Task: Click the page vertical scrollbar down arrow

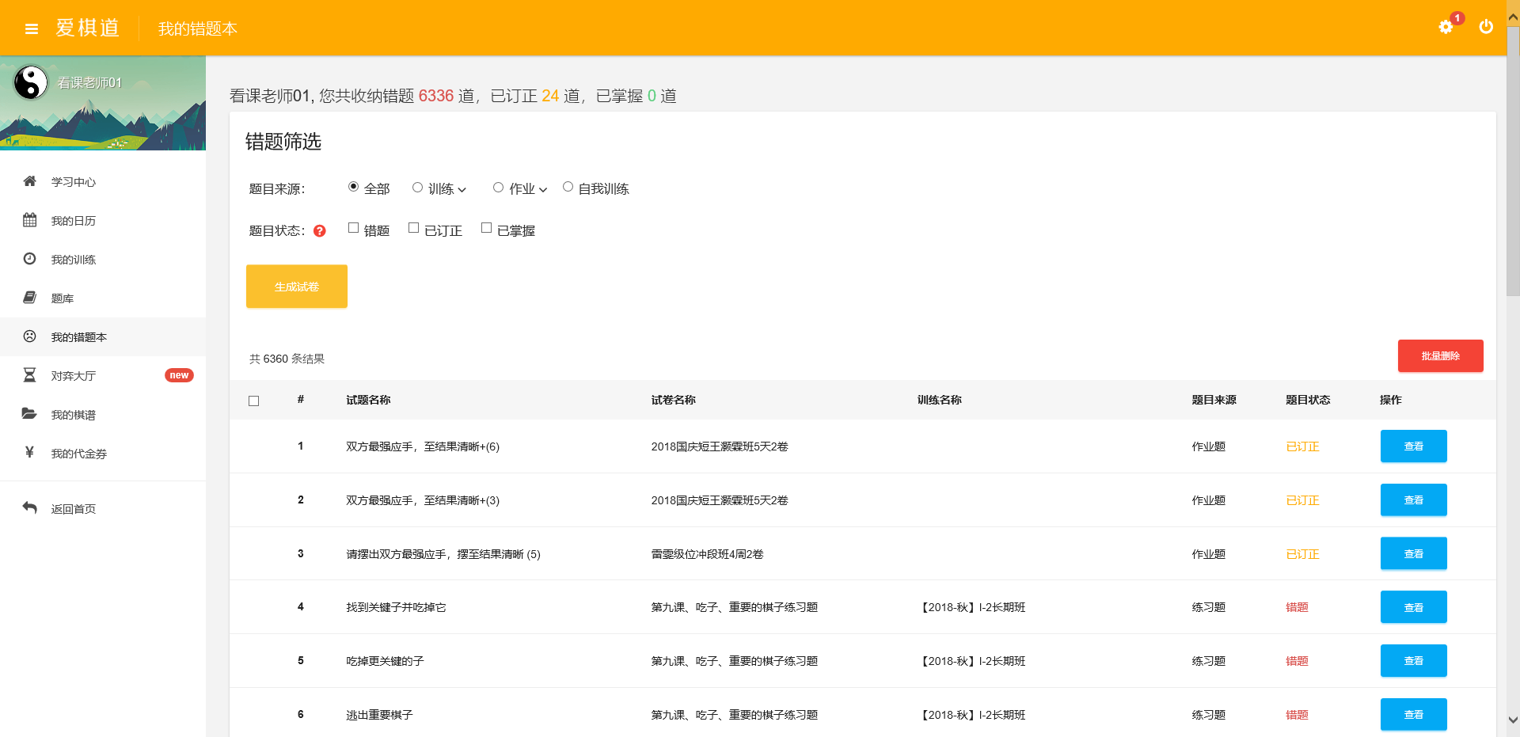Action: pos(1513,720)
